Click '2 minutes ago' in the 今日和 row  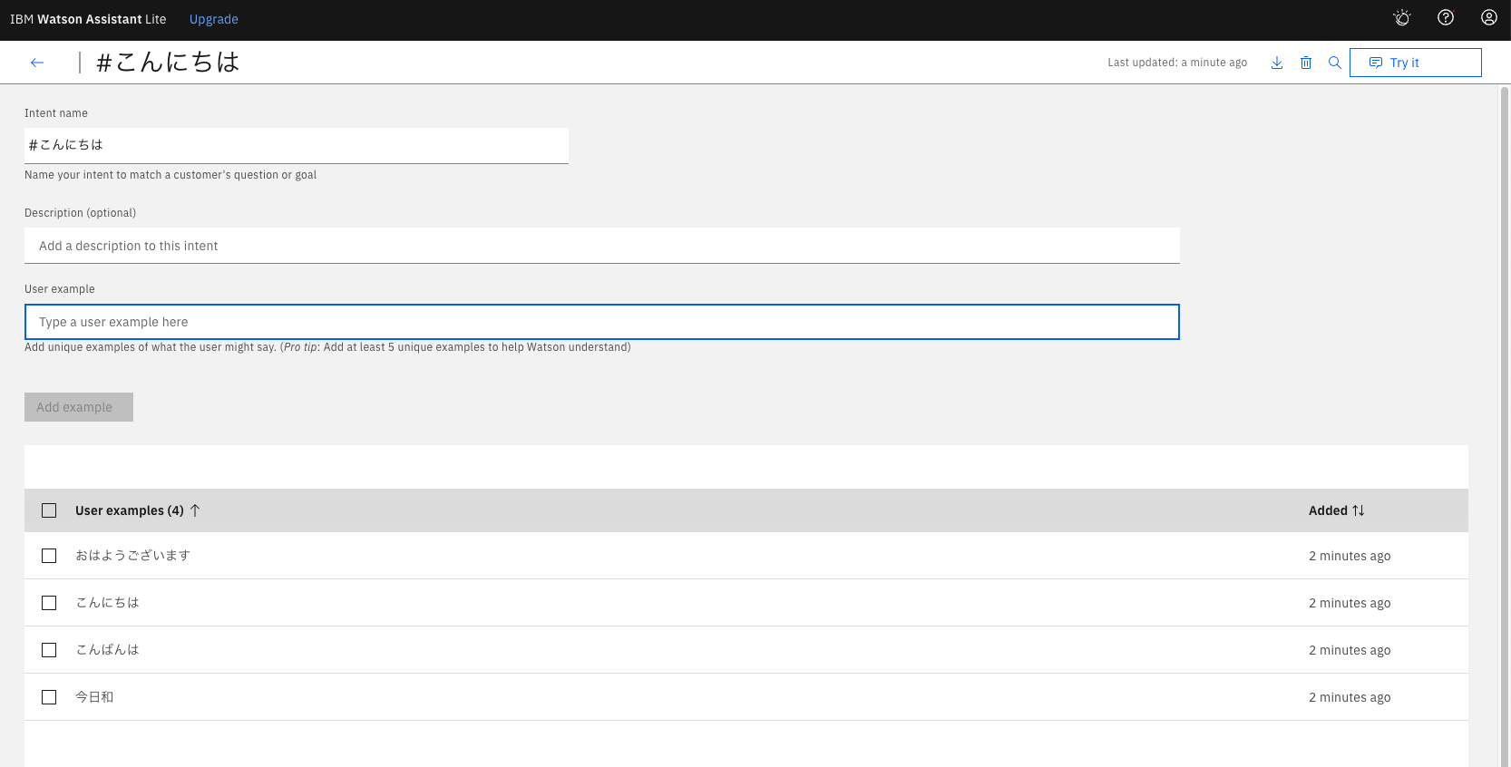pos(1350,697)
